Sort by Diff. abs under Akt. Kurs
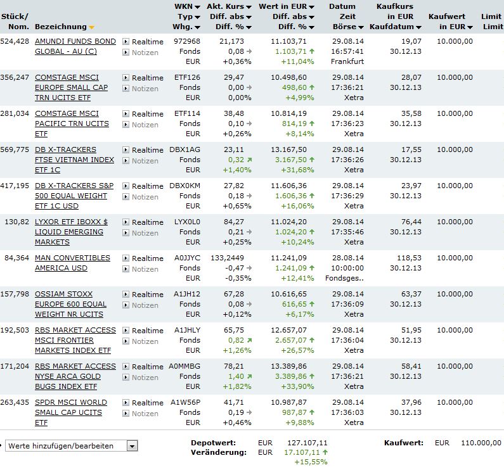Viewport: 504px width, 470px height. click(x=249, y=17)
